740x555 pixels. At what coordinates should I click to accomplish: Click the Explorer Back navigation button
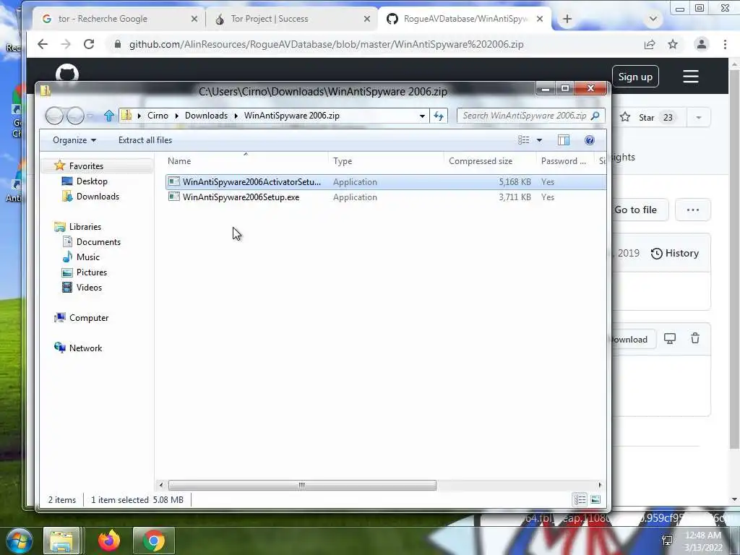click(x=54, y=116)
